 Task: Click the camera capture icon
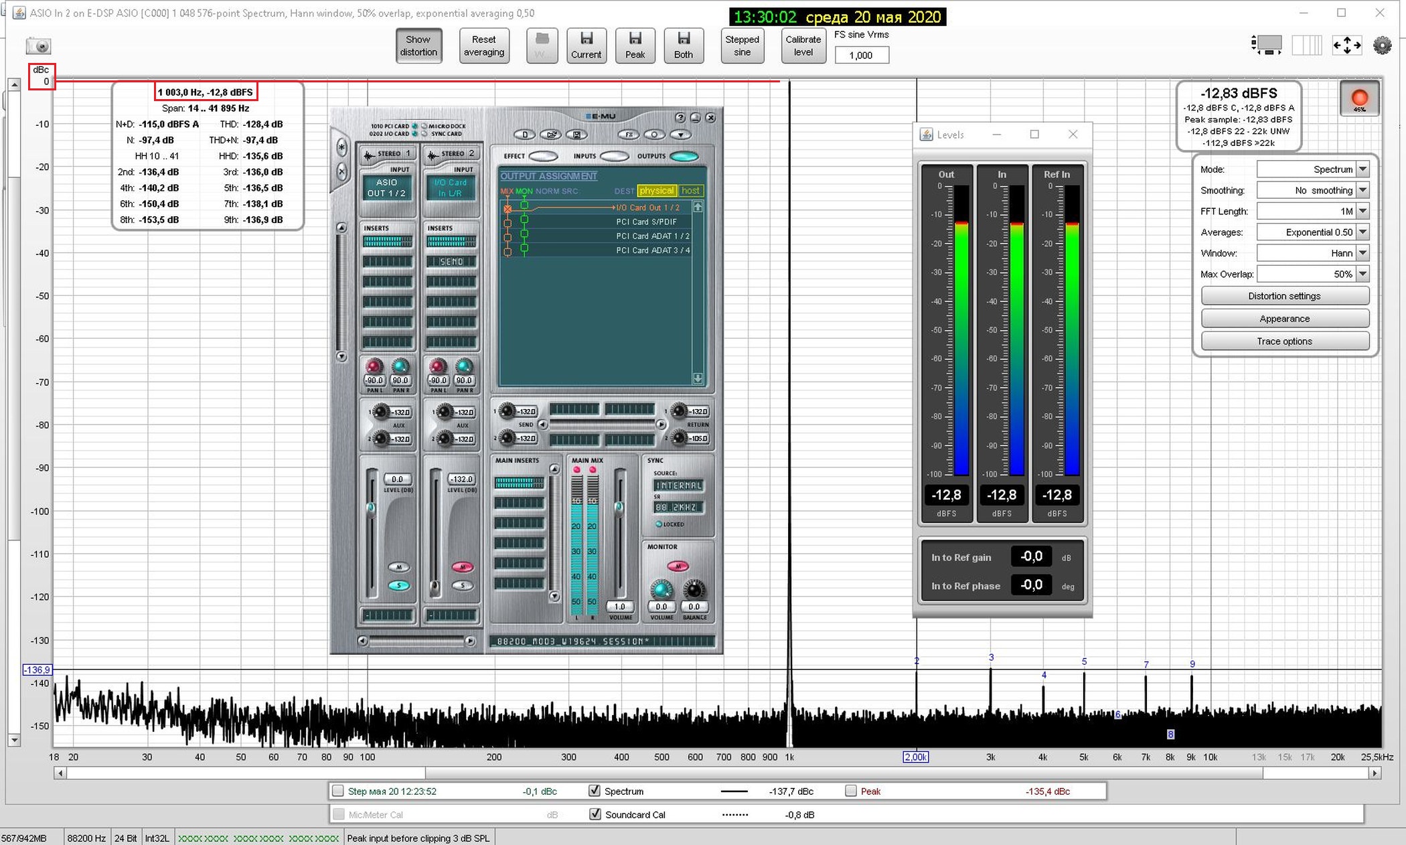[x=38, y=46]
